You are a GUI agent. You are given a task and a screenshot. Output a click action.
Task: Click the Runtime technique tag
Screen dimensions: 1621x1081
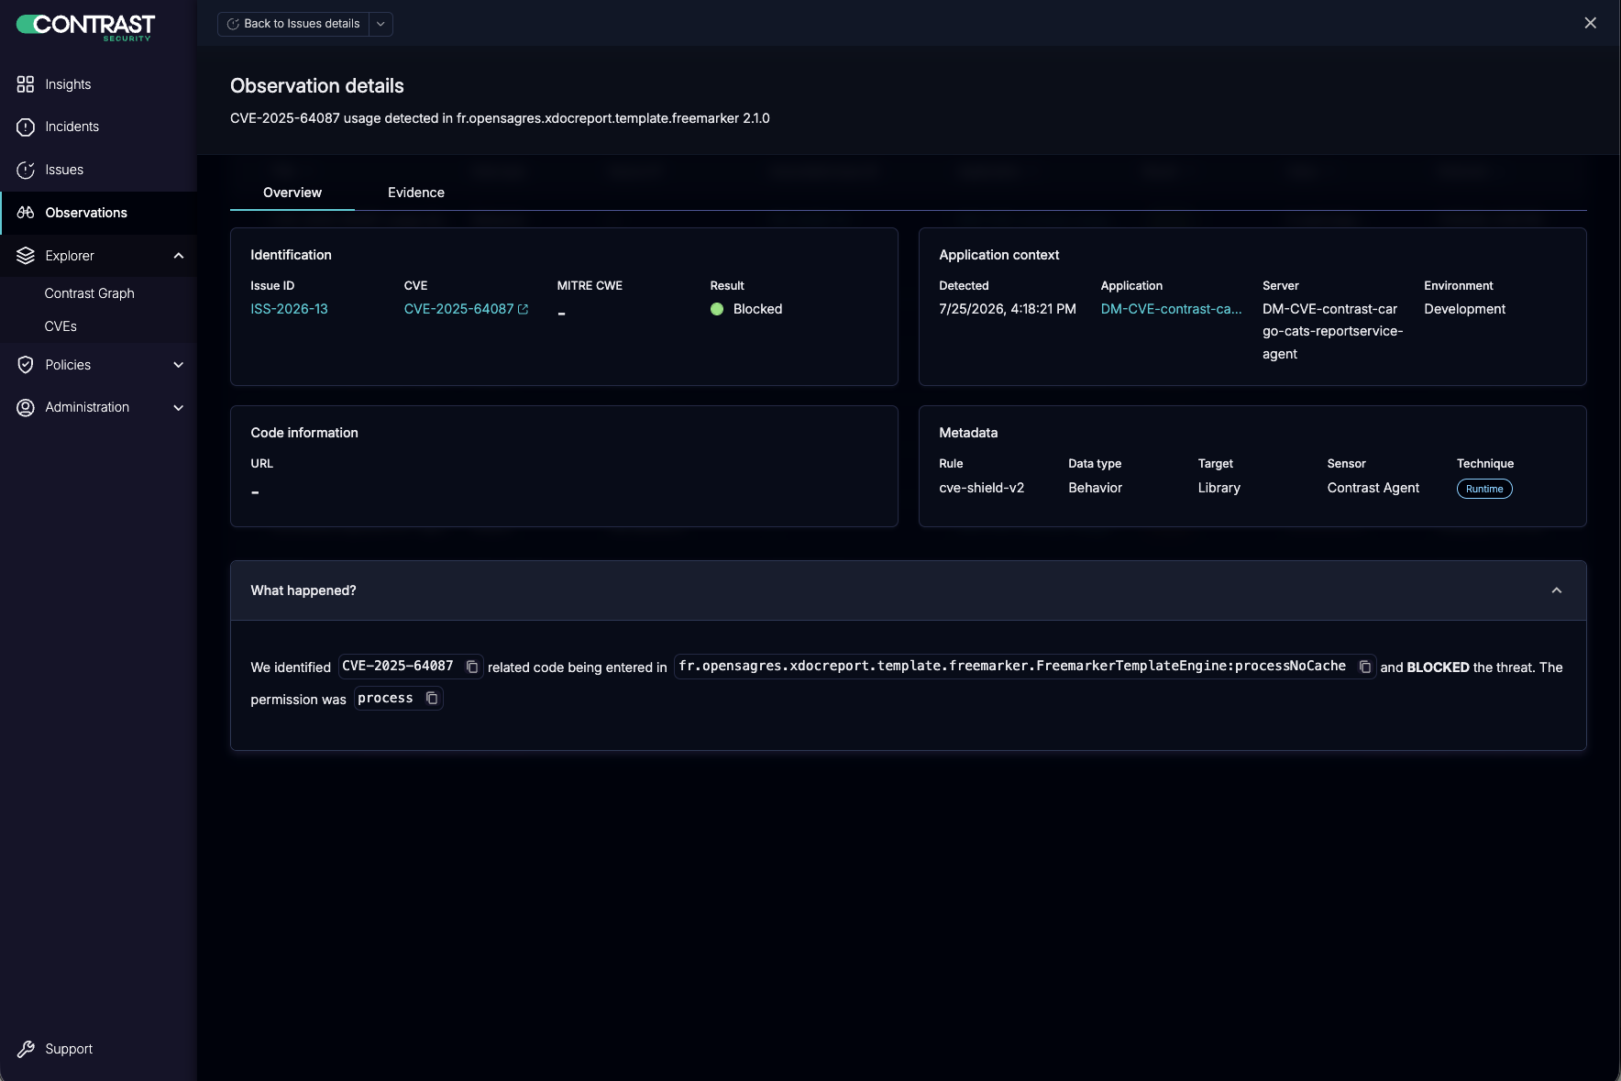coord(1484,489)
